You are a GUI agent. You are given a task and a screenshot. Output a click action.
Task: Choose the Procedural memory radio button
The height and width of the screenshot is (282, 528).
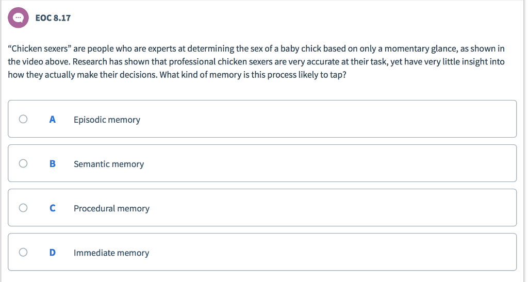pyautogui.click(x=23, y=208)
